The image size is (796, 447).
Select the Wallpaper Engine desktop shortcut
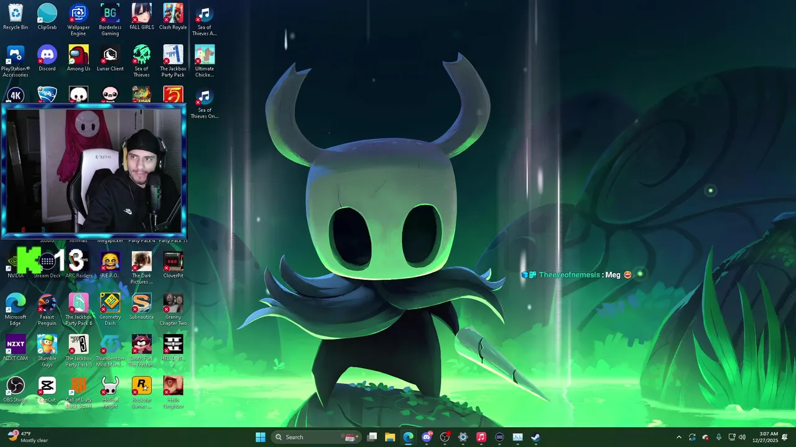(x=78, y=20)
